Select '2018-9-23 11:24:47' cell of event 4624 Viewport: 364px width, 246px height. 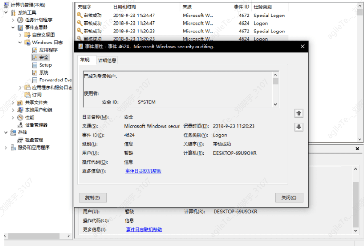point(134,23)
